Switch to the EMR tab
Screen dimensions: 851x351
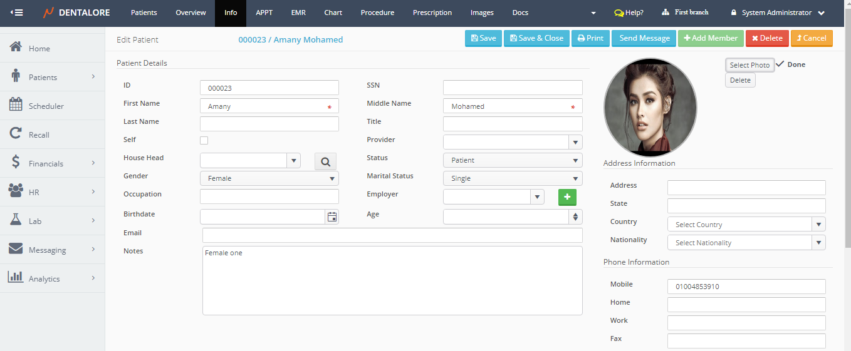(x=298, y=13)
